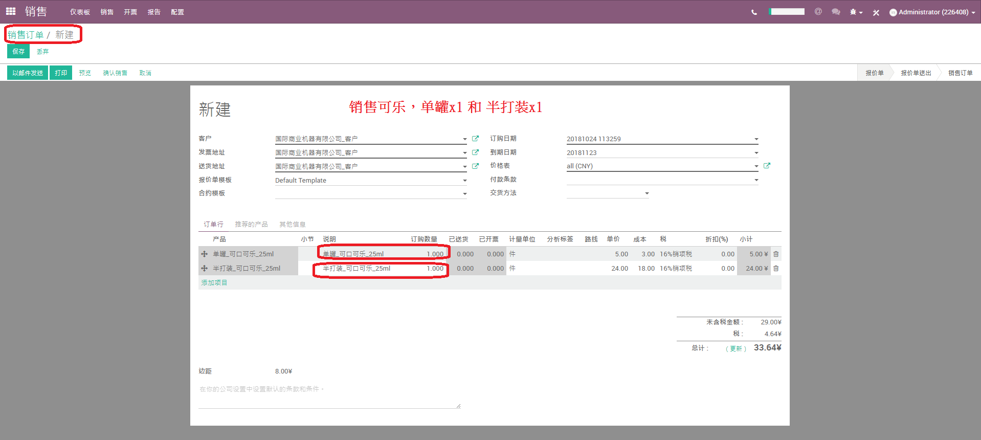Open the 仪表板 menu
This screenshot has width=981, height=440.
point(80,12)
